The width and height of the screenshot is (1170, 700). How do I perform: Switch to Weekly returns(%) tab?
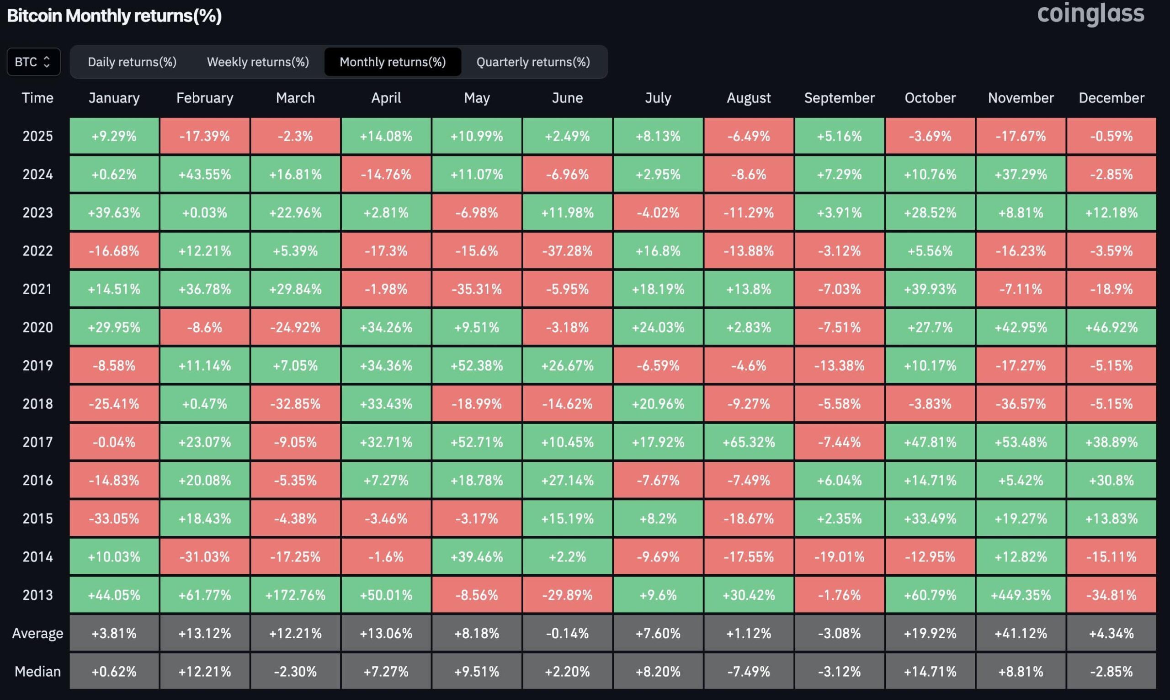[x=258, y=62]
